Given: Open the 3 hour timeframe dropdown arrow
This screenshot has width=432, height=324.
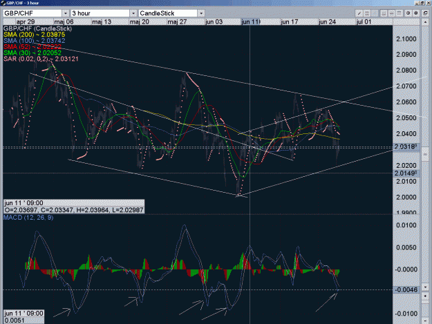Looking at the screenshot, I should point(133,13).
